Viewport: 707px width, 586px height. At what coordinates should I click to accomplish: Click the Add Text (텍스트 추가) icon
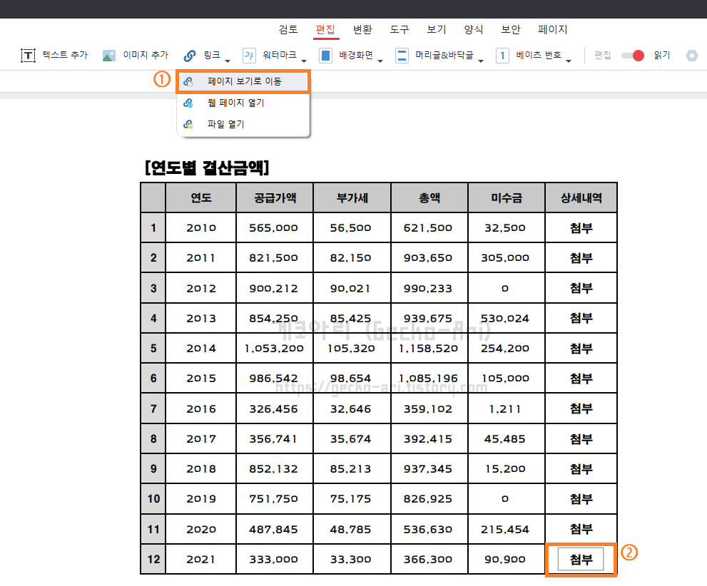pyautogui.click(x=28, y=56)
